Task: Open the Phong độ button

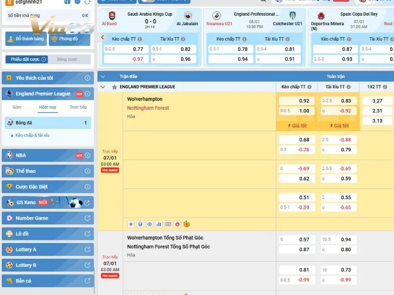Action: pyautogui.click(x=69, y=39)
